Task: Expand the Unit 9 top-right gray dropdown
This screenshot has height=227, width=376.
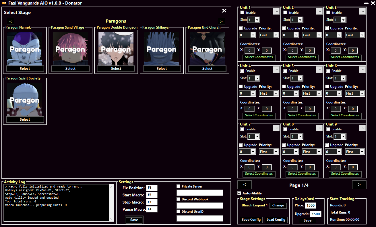Action: pyautogui.click(x=362, y=128)
